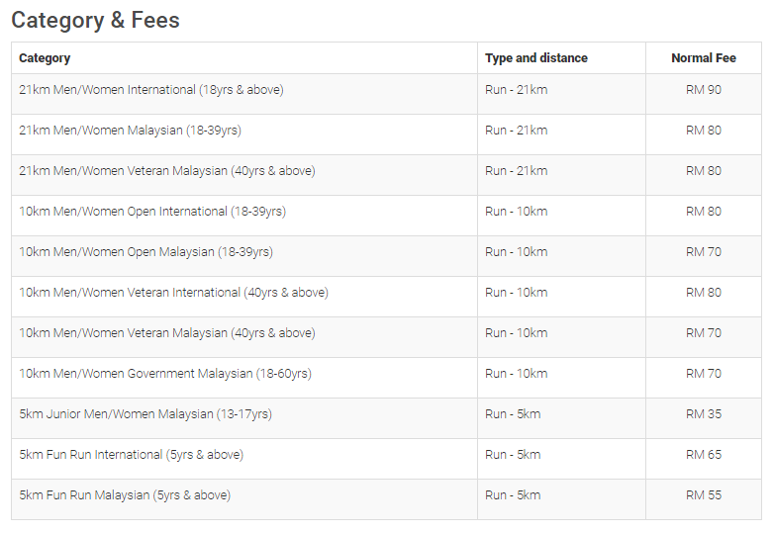
Task: Select the Type and distance column header
Action: [x=535, y=58]
